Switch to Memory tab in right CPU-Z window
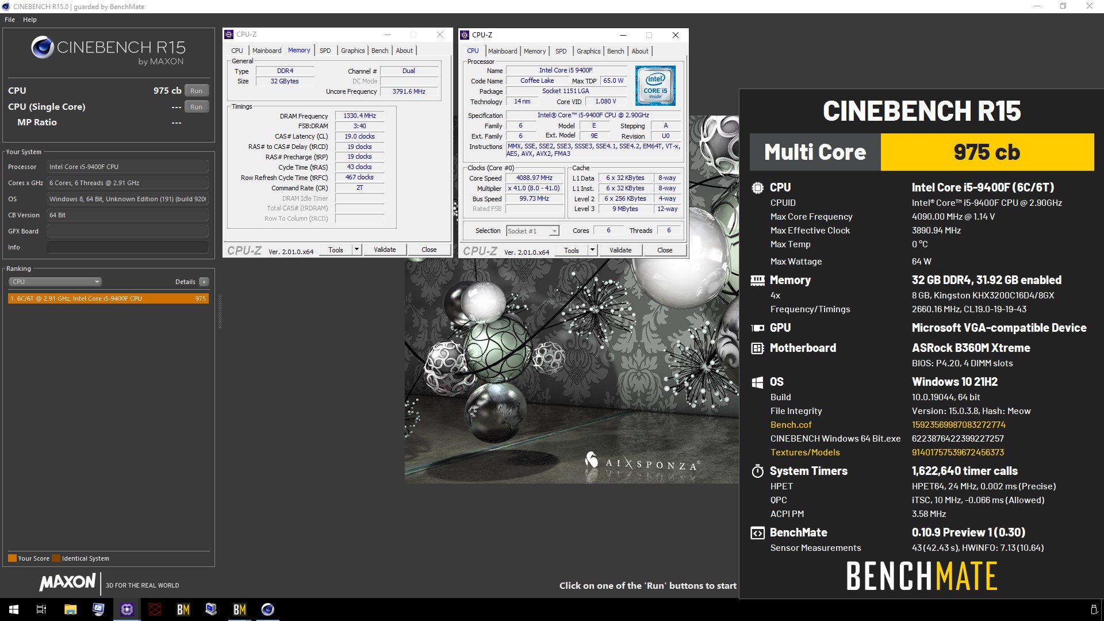1104x621 pixels. 535,51
